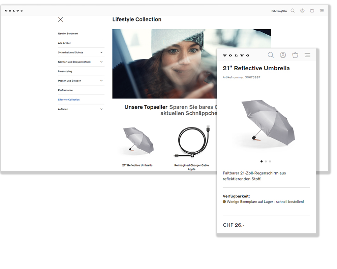Open Sicherheit und Schutz category
Screen dimensions: 337x269
[x=70, y=52]
